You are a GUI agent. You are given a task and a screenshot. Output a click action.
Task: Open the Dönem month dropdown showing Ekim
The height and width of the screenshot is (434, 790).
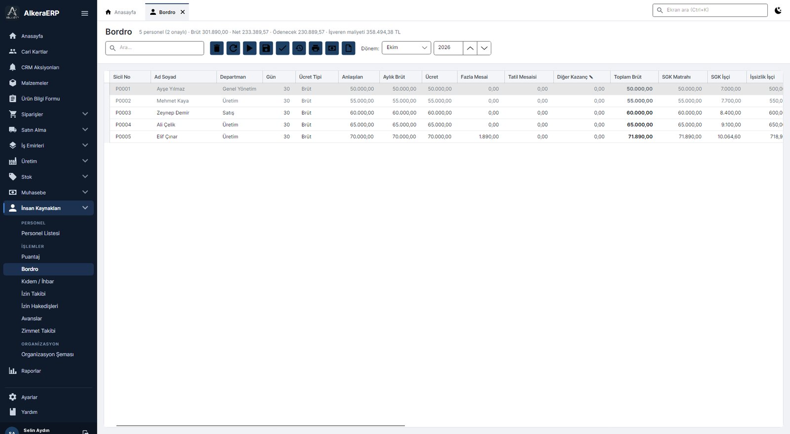406,48
